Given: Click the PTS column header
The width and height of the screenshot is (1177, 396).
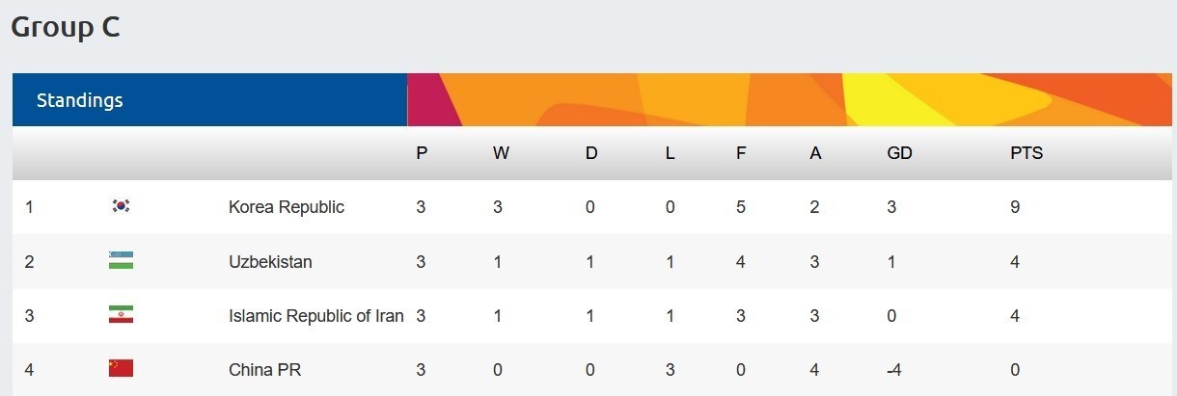Looking at the screenshot, I should click(x=1026, y=153).
